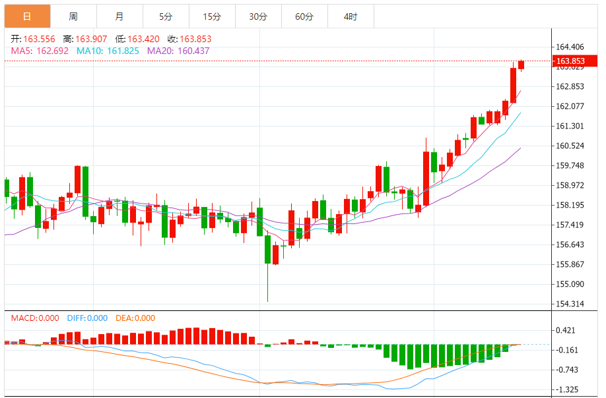
Task: Click the MA10: 161.825 indicator label
Action: [x=108, y=51]
